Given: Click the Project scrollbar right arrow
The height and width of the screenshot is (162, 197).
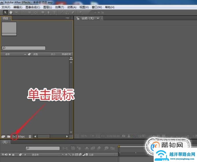Looking at the screenshot, I should [67, 137].
